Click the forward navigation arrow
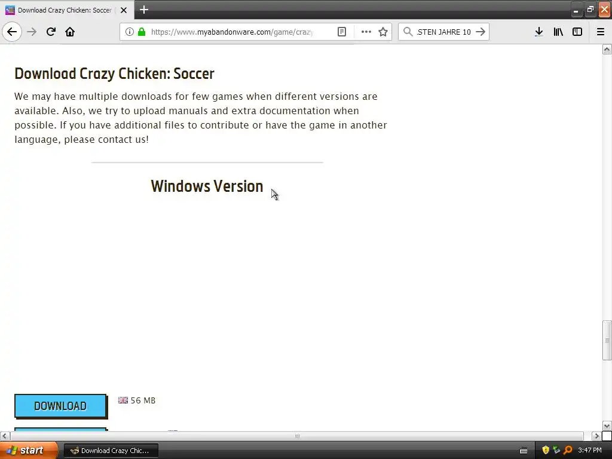The width and height of the screenshot is (612, 459). pyautogui.click(x=32, y=32)
